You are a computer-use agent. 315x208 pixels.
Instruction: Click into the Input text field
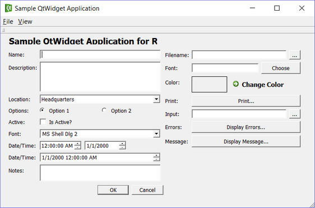pyautogui.click(x=239, y=114)
